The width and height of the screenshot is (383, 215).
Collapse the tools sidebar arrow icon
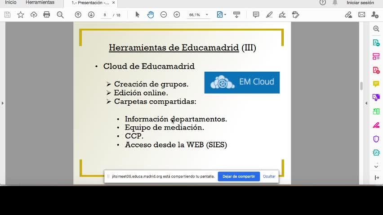376,178
